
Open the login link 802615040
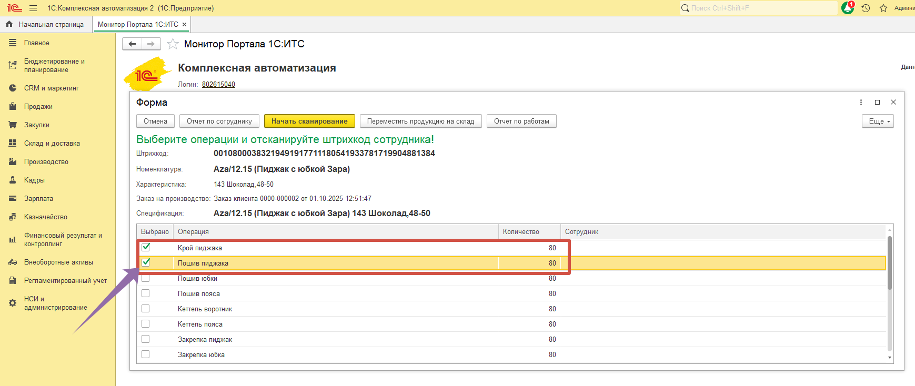(218, 85)
